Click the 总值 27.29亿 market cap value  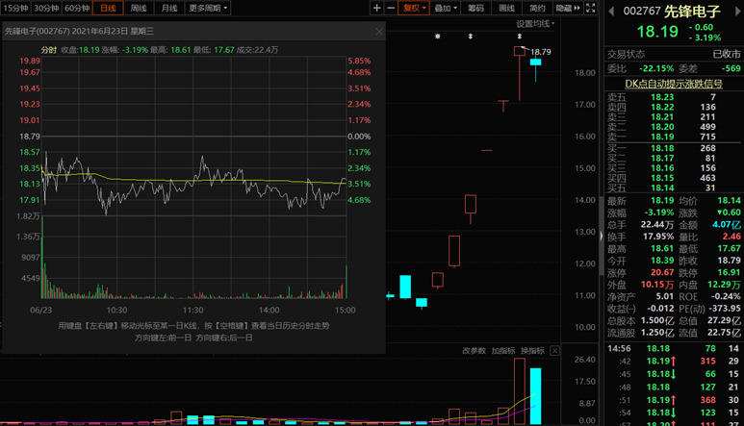pos(724,321)
